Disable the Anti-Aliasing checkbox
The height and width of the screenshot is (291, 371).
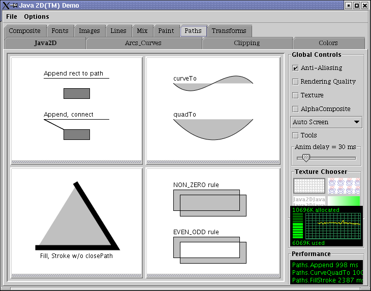coord(296,68)
